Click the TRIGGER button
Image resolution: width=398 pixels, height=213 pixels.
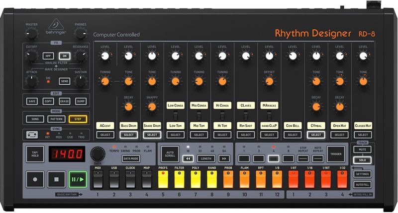(x=336, y=154)
